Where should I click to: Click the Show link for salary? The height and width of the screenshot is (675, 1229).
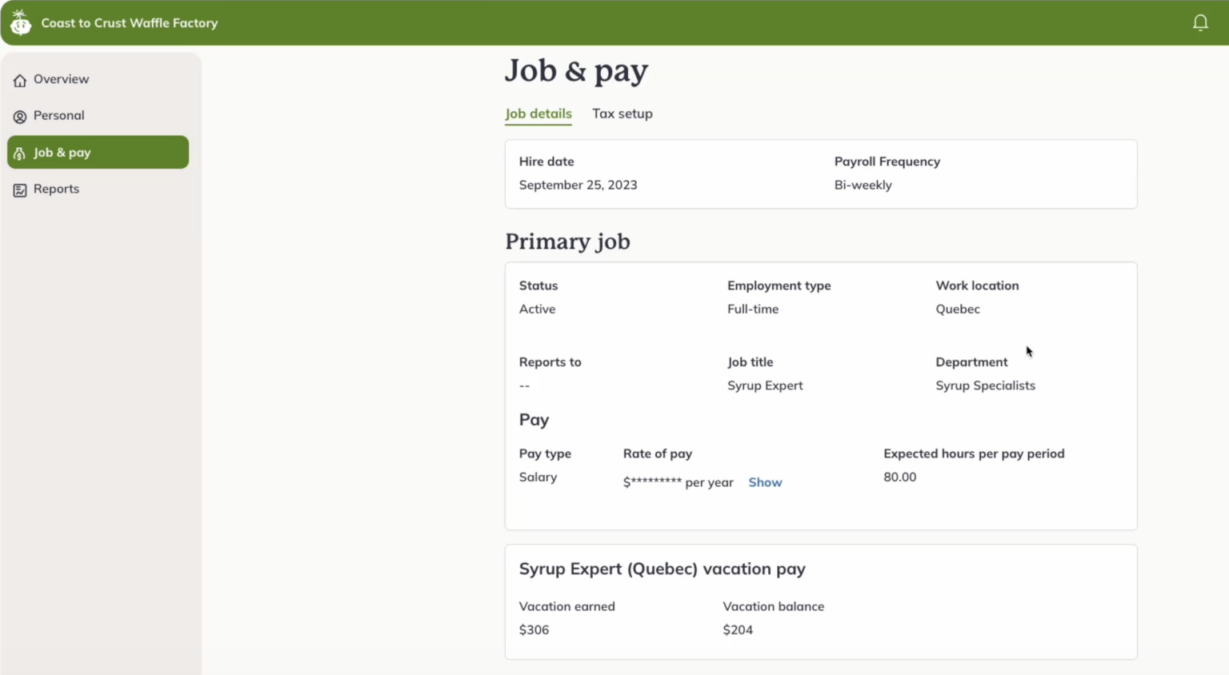tap(765, 481)
